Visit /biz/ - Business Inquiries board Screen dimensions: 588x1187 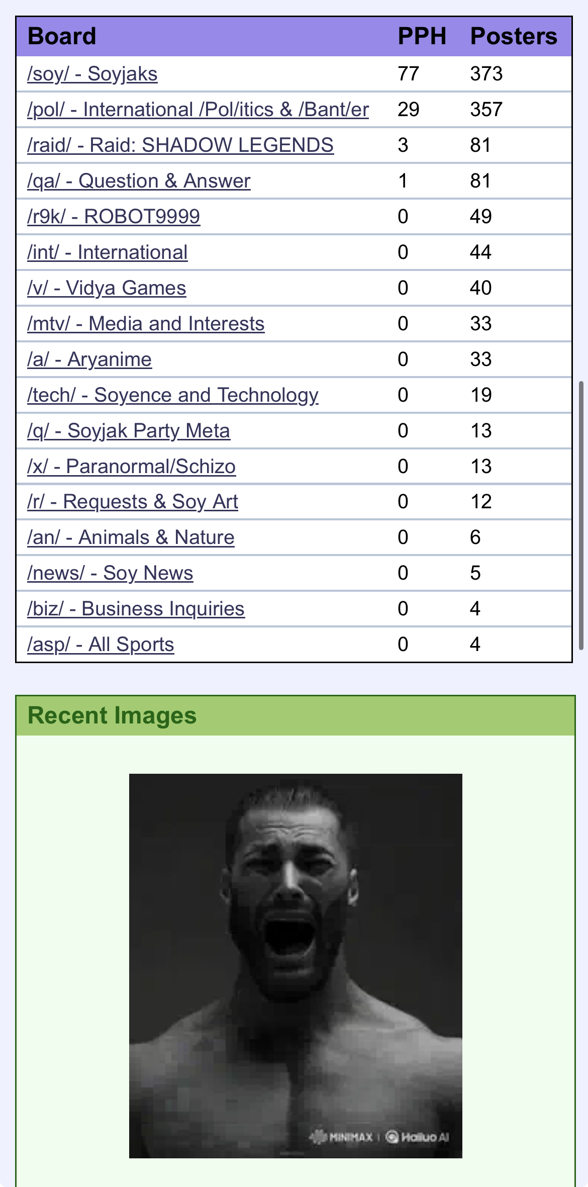136,609
